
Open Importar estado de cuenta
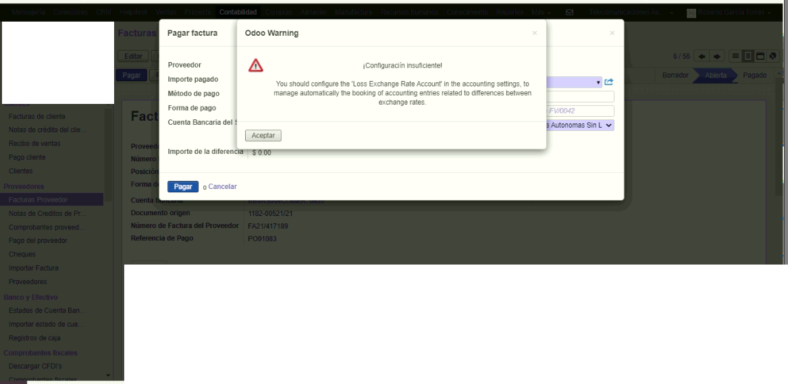pyautogui.click(x=46, y=324)
